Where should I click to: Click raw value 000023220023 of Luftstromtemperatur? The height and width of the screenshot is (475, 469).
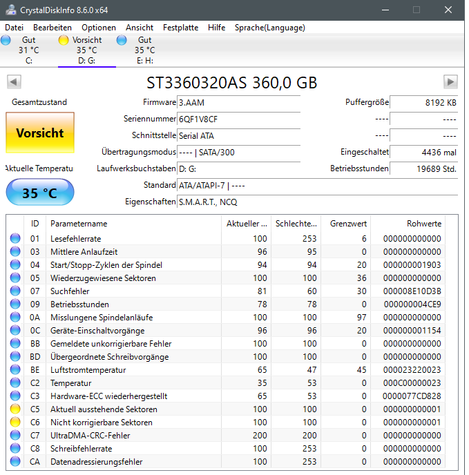412,370
